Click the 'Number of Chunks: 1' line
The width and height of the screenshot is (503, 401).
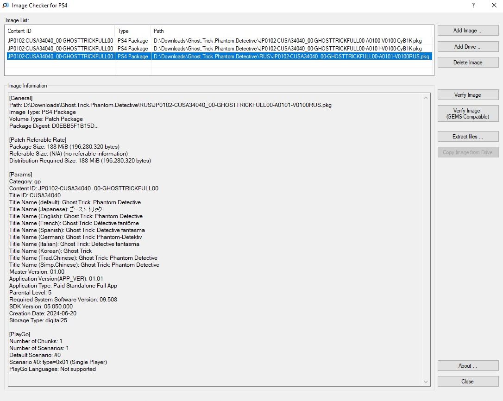click(36, 341)
